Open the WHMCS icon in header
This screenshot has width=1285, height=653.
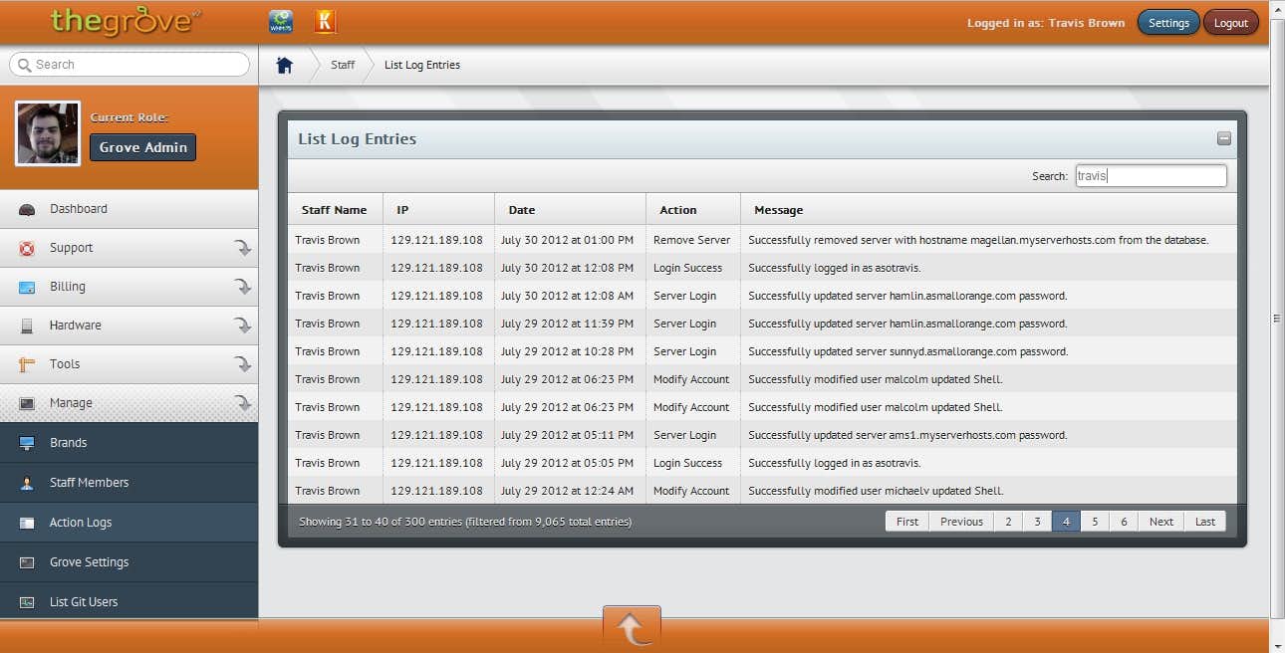point(281,22)
